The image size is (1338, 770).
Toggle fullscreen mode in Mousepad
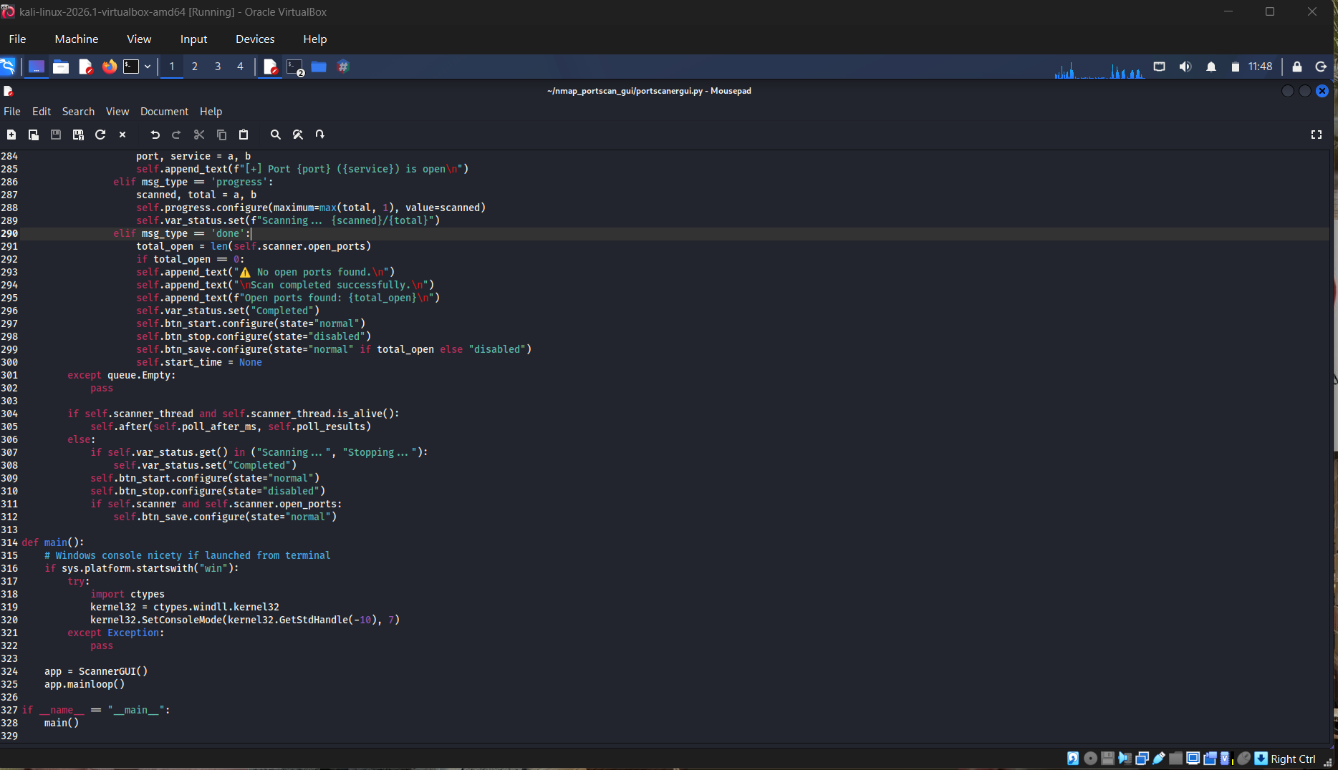[x=1316, y=135]
